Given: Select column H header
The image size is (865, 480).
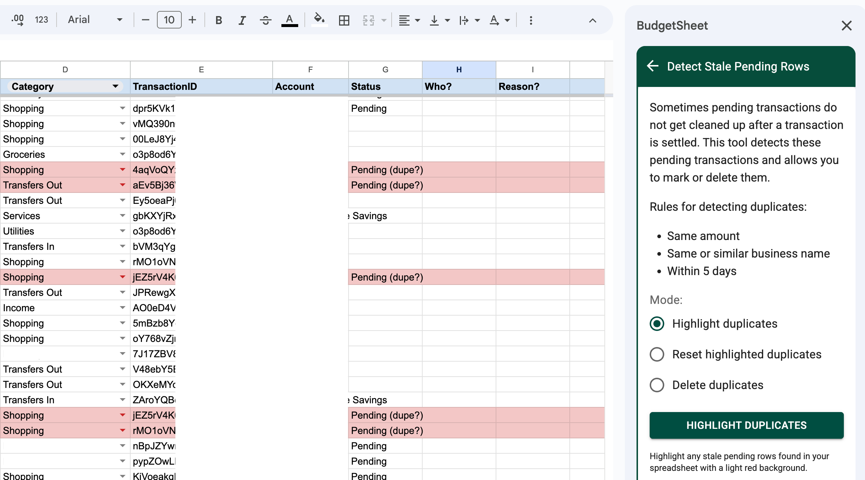Looking at the screenshot, I should pyautogui.click(x=459, y=69).
